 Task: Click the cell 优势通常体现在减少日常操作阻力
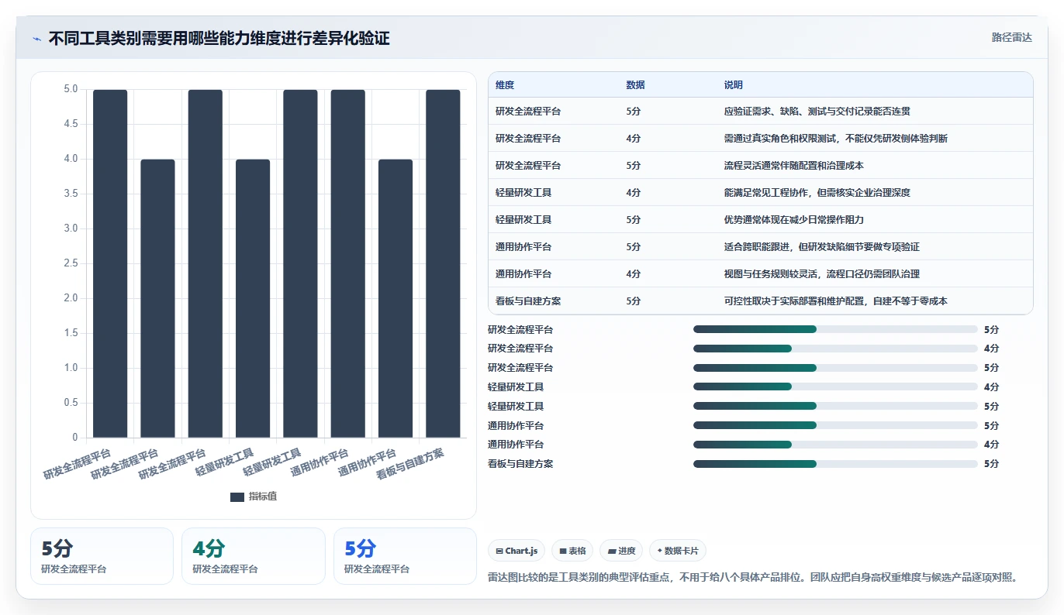point(794,220)
